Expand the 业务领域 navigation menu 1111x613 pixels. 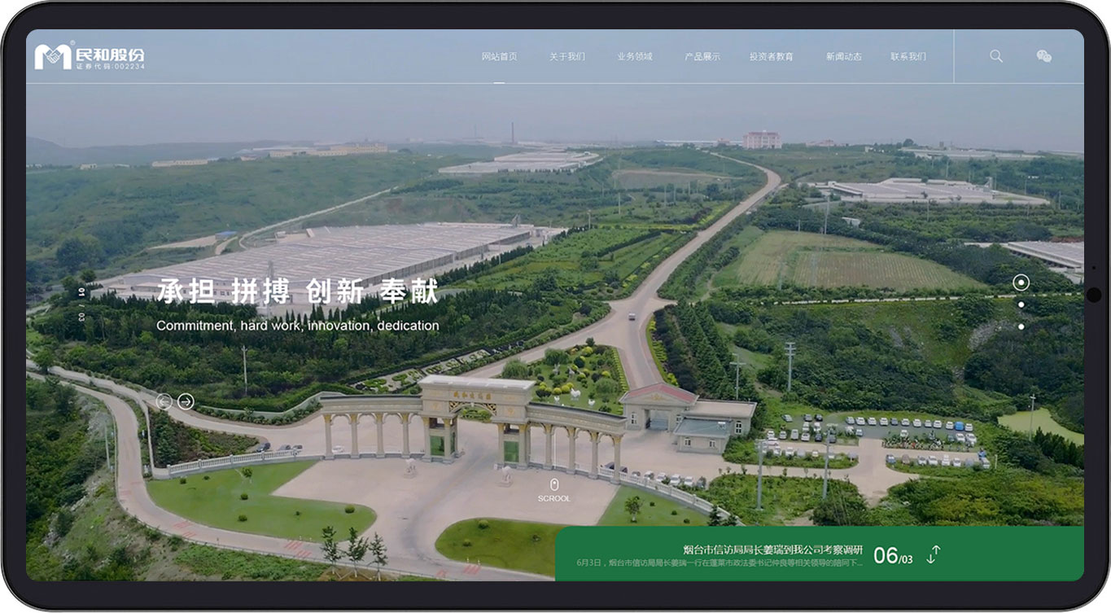point(634,57)
